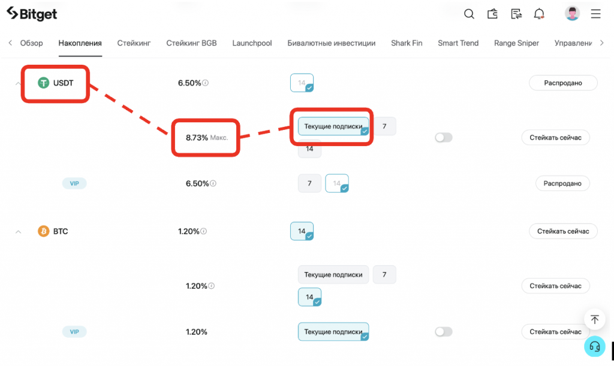Collapse the BTC product group

[18, 232]
